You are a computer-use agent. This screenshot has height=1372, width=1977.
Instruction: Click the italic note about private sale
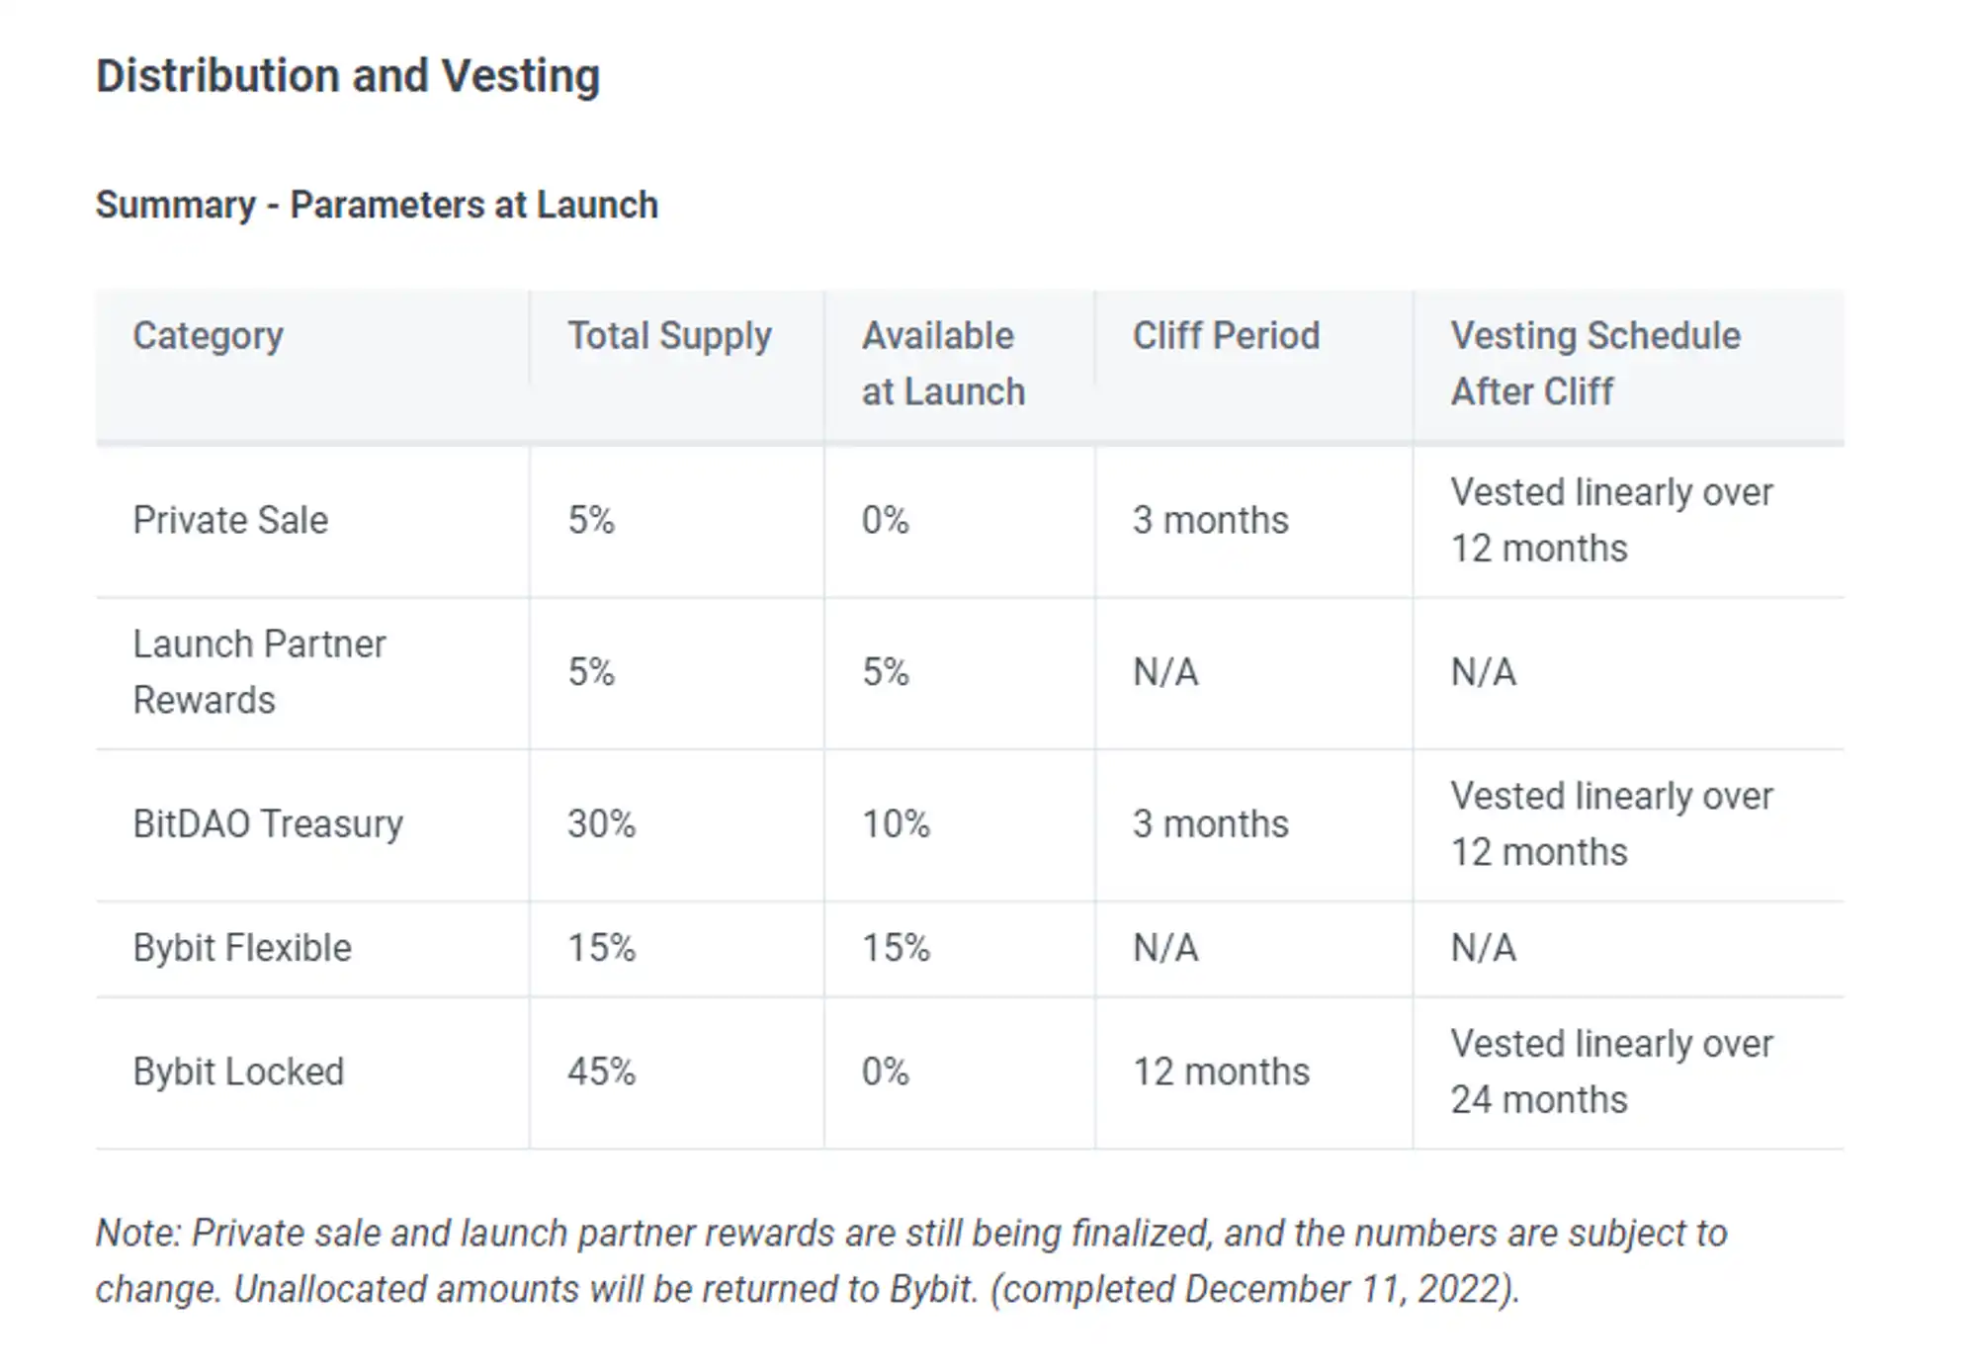click(x=909, y=1261)
